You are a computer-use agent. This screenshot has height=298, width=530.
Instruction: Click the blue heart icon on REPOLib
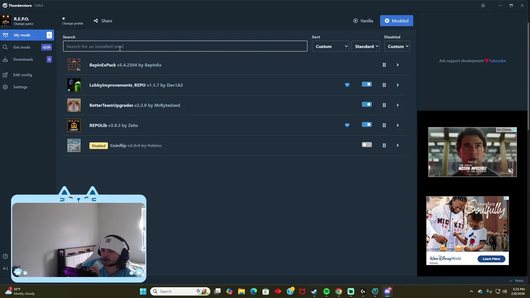347,125
